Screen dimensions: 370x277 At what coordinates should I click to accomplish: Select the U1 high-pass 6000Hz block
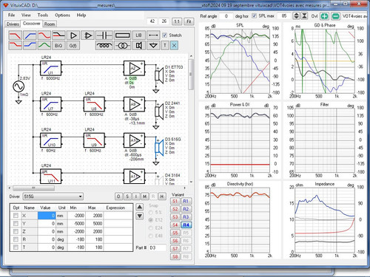click(x=50, y=68)
